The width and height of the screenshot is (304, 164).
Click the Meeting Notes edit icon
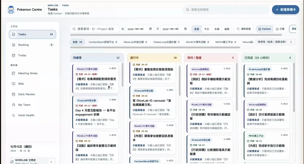click(13, 73)
